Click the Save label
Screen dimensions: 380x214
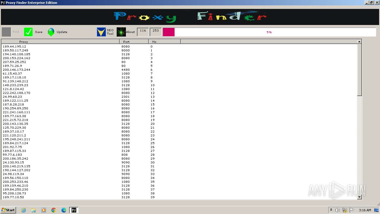coord(39,32)
